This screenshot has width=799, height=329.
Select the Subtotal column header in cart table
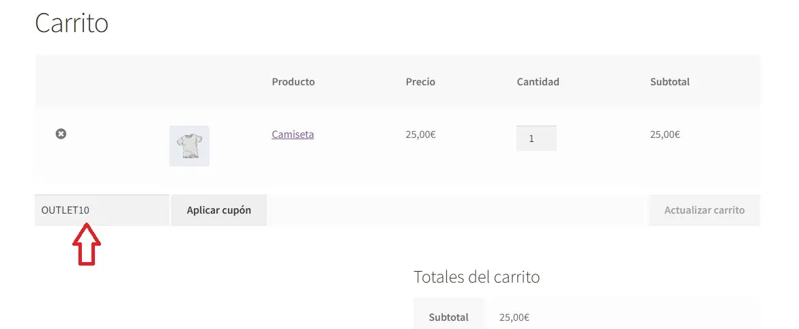(669, 82)
